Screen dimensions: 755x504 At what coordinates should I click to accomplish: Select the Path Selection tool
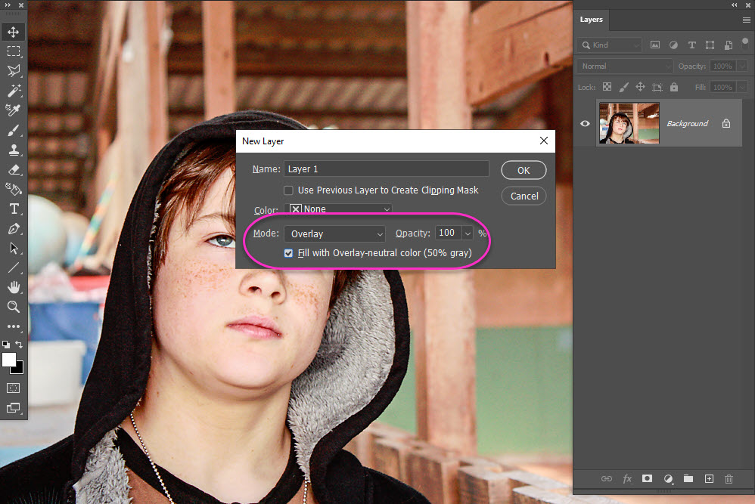pos(14,248)
